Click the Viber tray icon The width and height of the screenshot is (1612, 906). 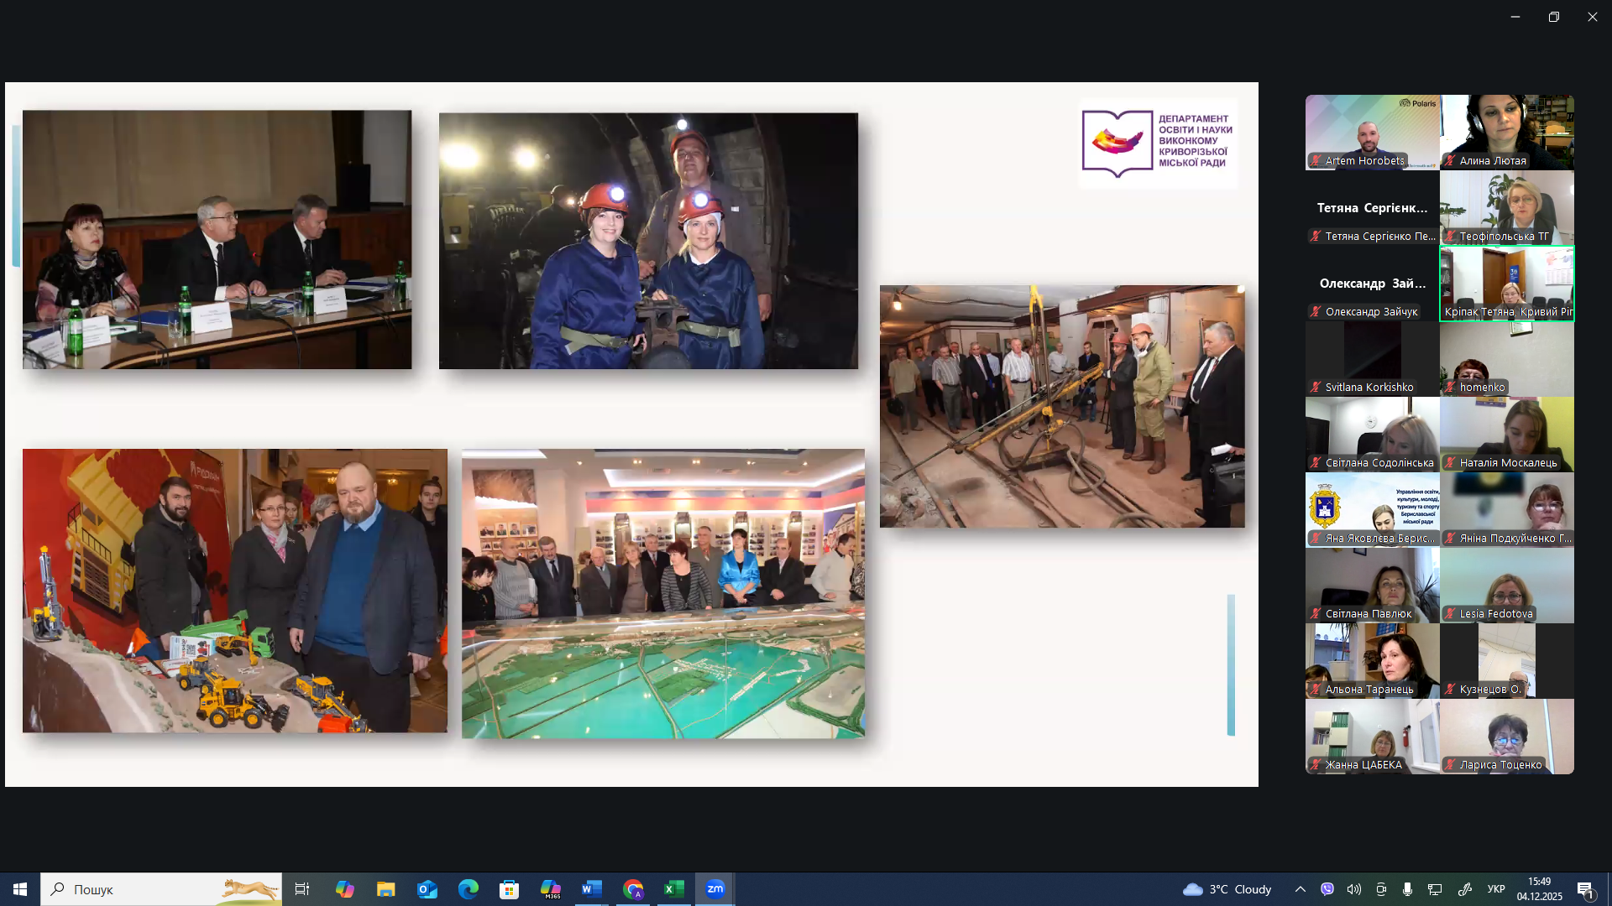click(x=1327, y=889)
